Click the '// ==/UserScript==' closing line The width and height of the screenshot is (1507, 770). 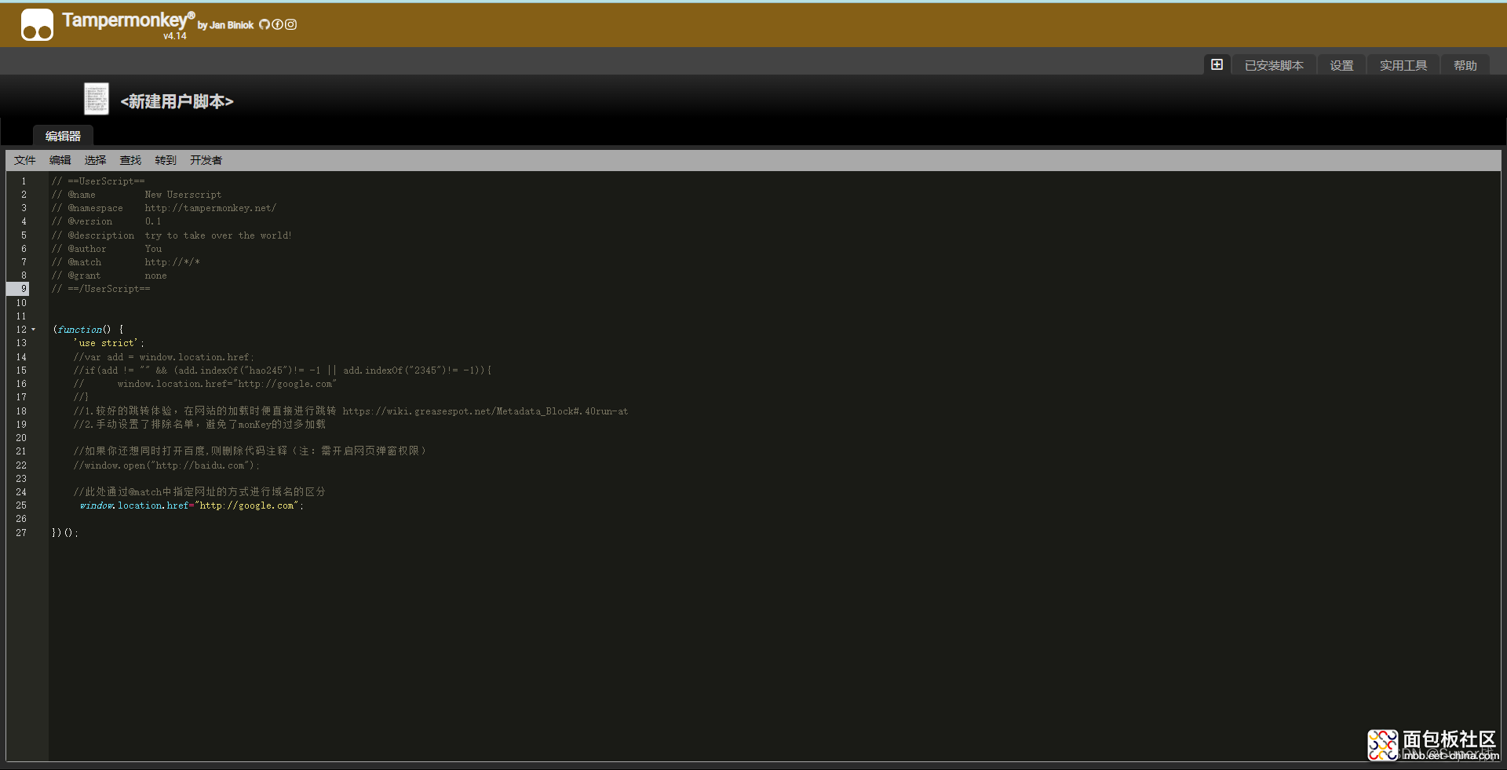tap(100, 289)
